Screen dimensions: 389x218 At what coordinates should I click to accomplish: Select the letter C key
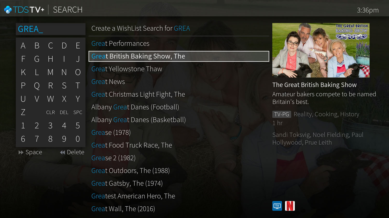51,46
